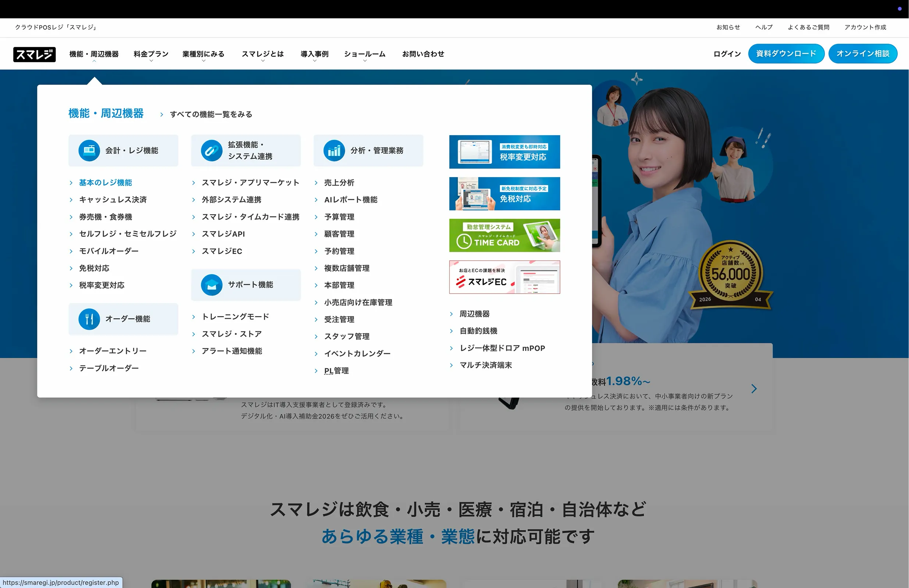Open the モバイルオーダー link

[x=109, y=251]
